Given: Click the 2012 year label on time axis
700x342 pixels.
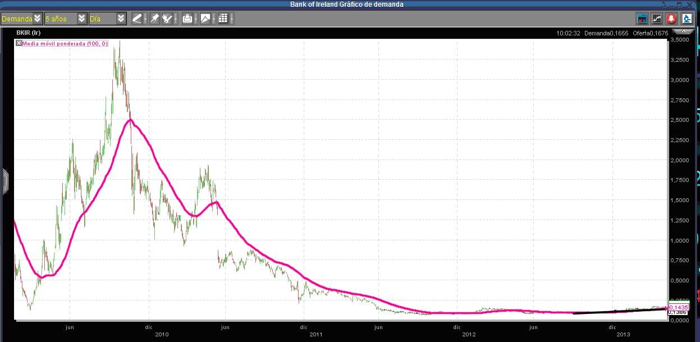Looking at the screenshot, I should point(469,334).
